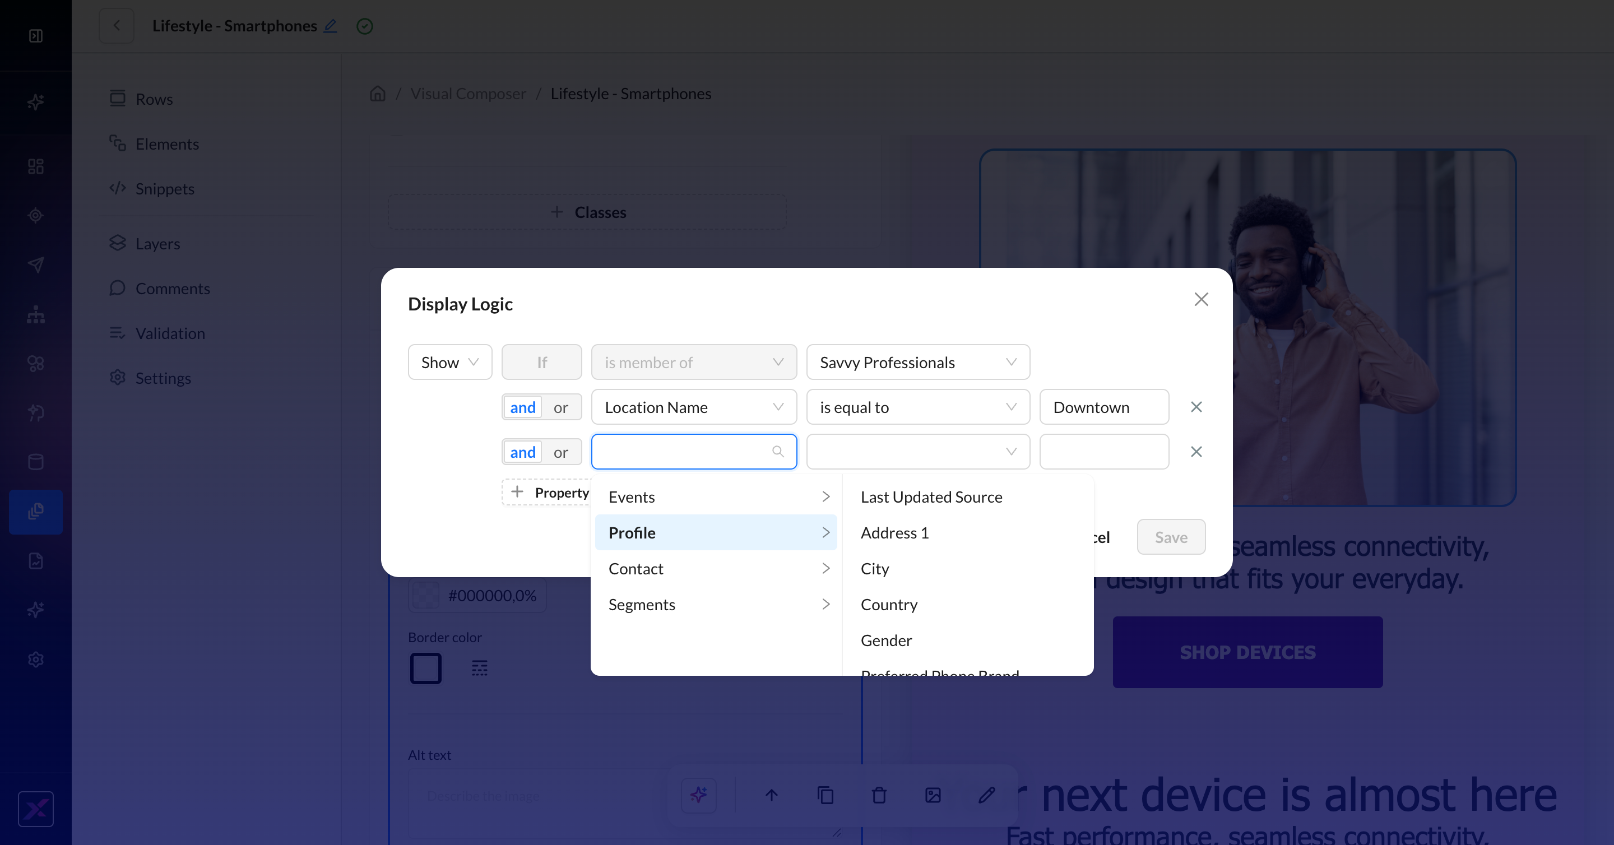Click the move up arrow in floating toolbar
Image resolution: width=1614 pixels, height=845 pixels.
click(x=771, y=796)
